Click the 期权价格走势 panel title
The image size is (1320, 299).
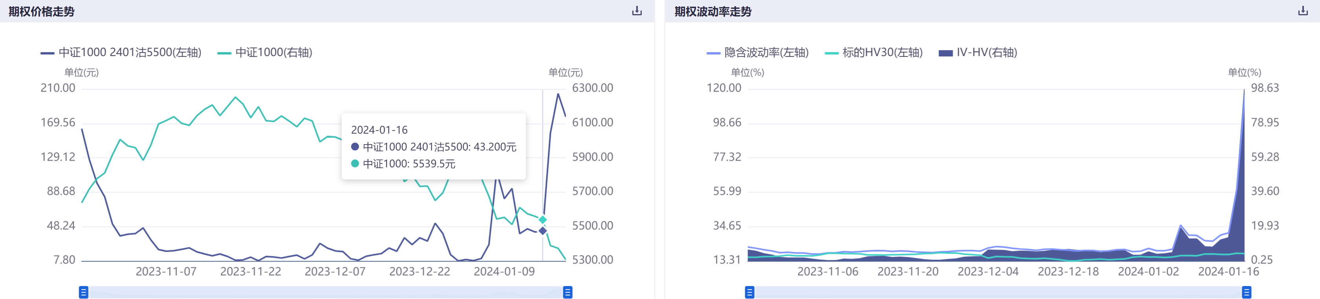point(42,11)
